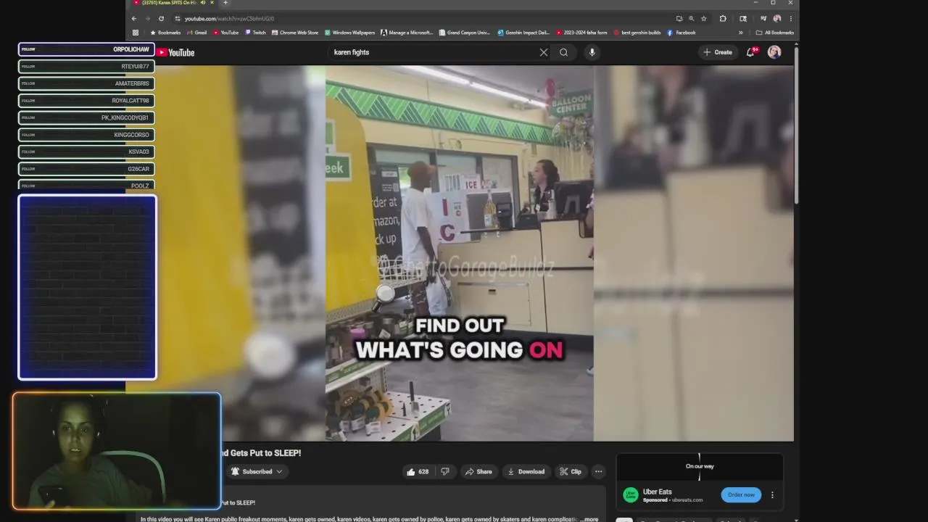Click the video player to pause
928x522 pixels.
pos(460,253)
